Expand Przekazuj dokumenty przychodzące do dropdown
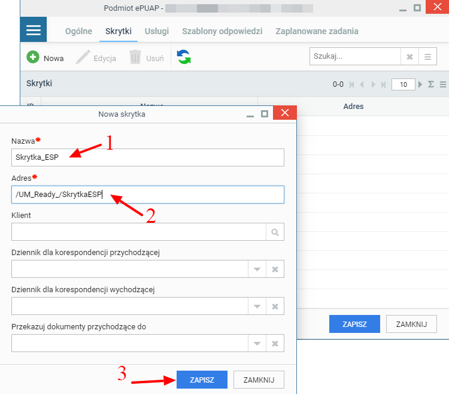 pyautogui.click(x=257, y=343)
